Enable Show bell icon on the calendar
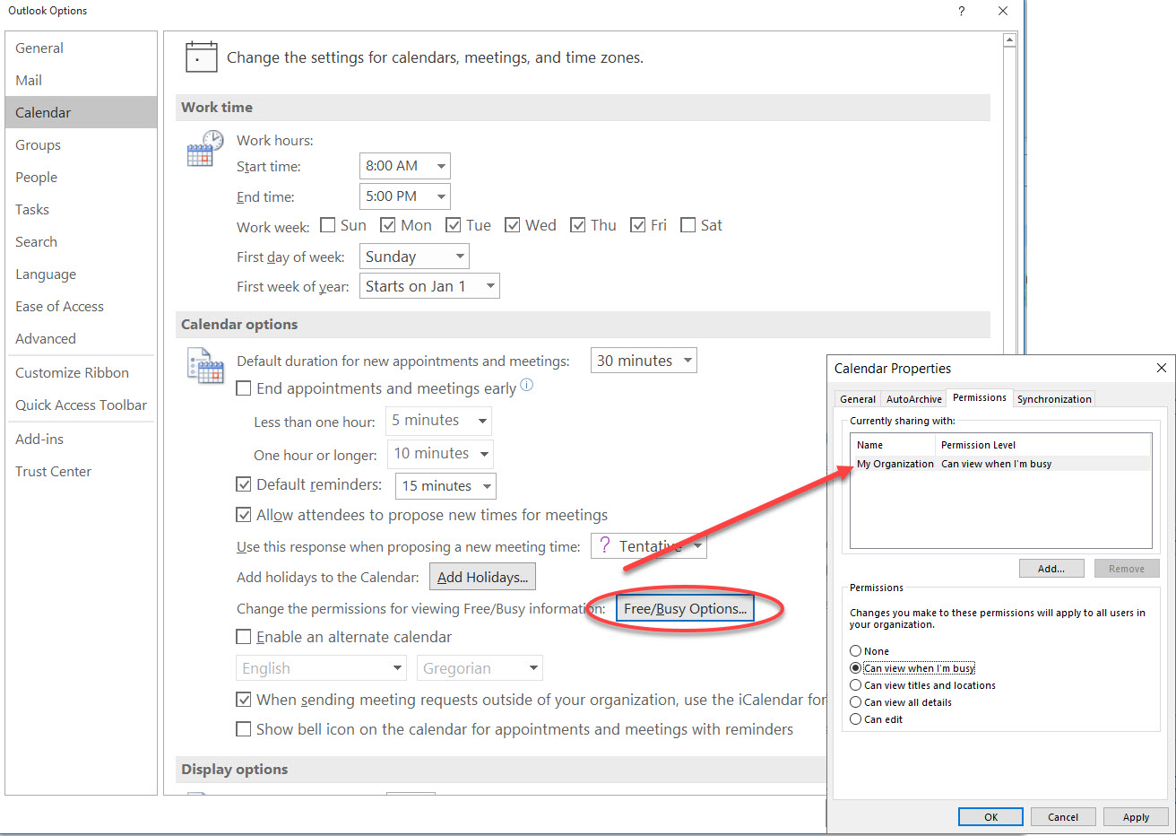Viewport: 1176px width, 836px height. (x=244, y=729)
